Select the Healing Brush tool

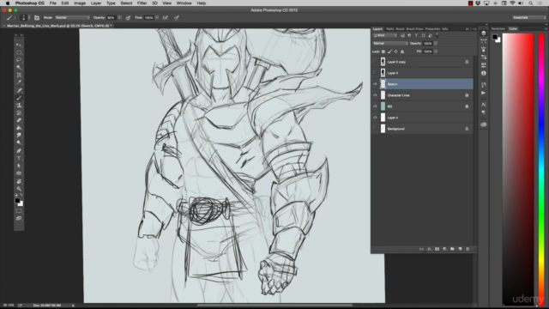pyautogui.click(x=19, y=90)
